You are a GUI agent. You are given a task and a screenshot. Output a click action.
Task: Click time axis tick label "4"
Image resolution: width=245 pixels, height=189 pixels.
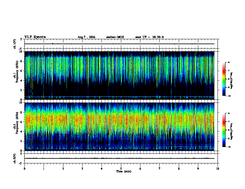coord(102,169)
